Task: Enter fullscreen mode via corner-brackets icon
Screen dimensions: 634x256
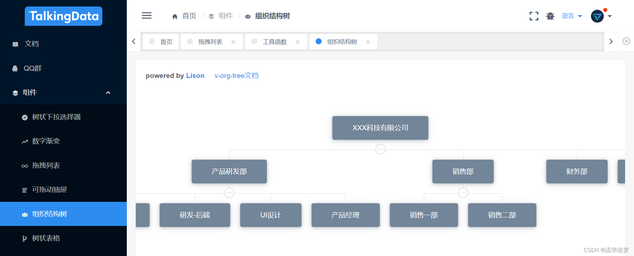Action: [x=534, y=16]
